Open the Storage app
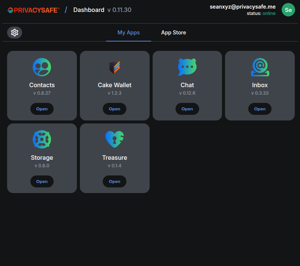This screenshot has width=300, height=266. click(x=42, y=181)
